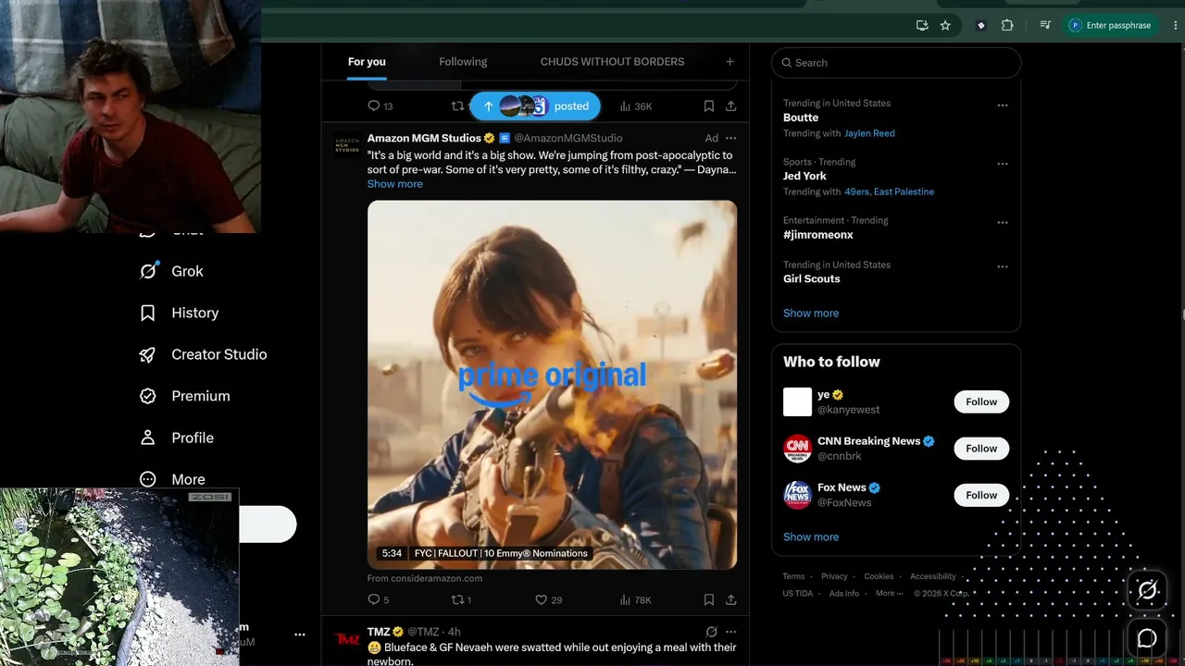The image size is (1185, 666).
Task: Open the 49ers, East Palestine link
Action: point(889,191)
